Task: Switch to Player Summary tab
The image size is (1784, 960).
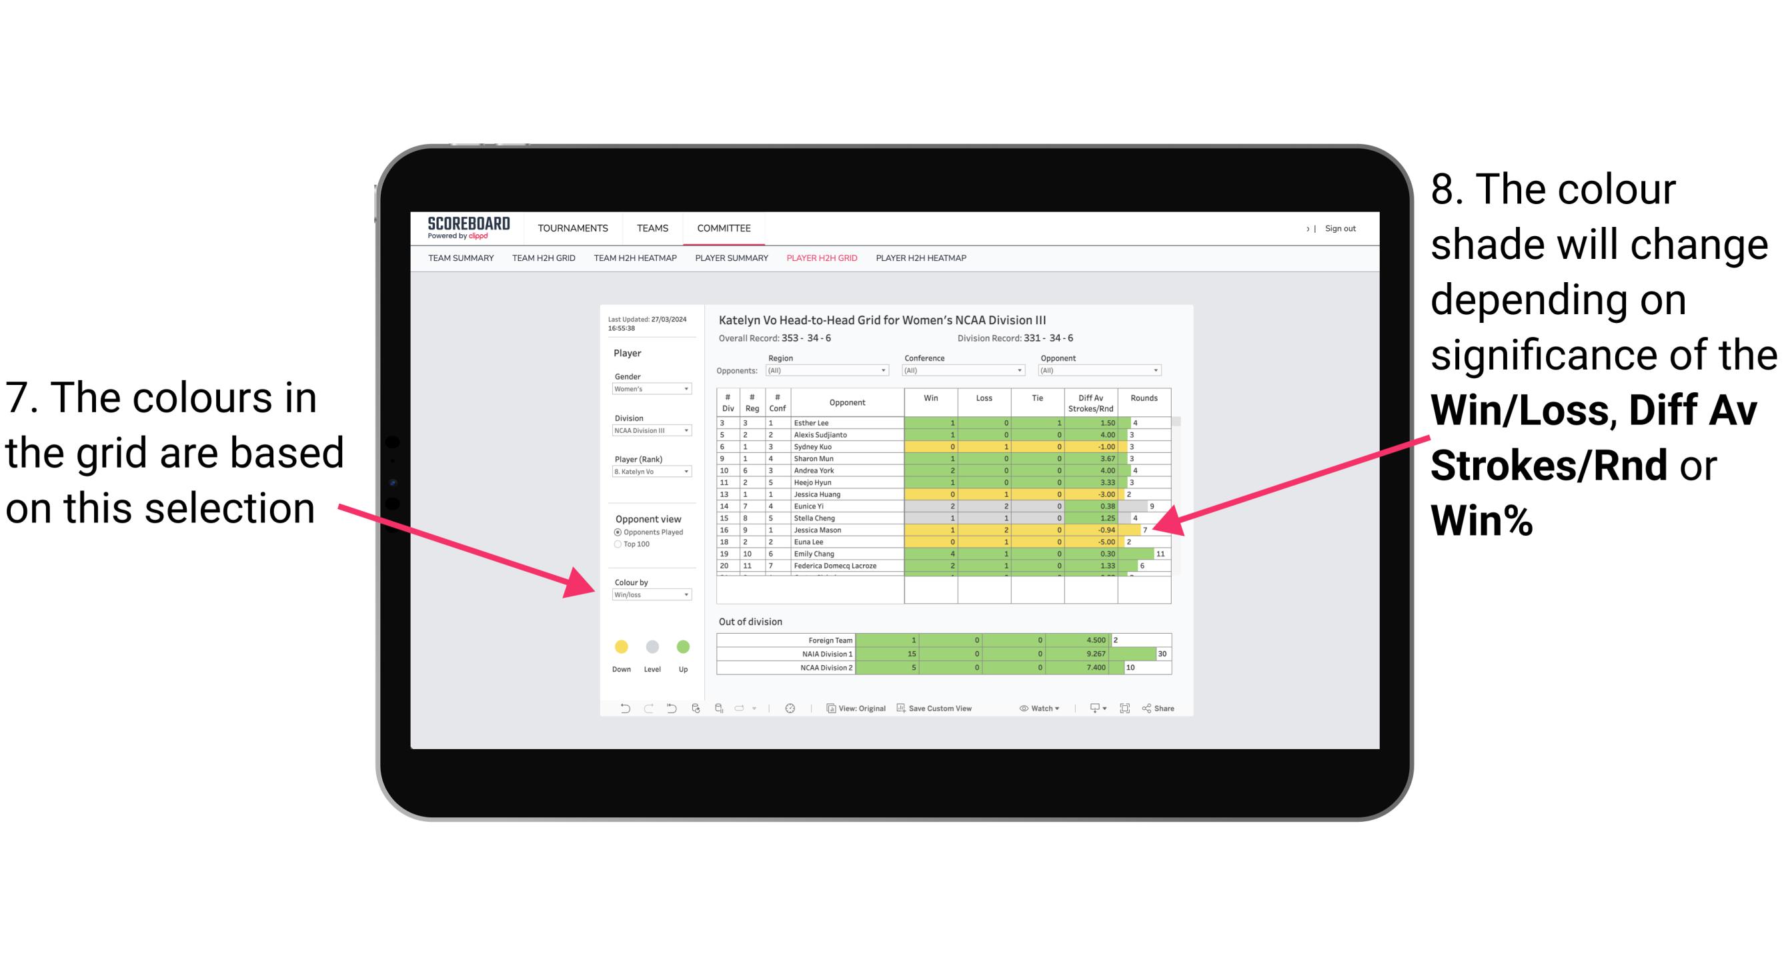Action: click(x=730, y=262)
